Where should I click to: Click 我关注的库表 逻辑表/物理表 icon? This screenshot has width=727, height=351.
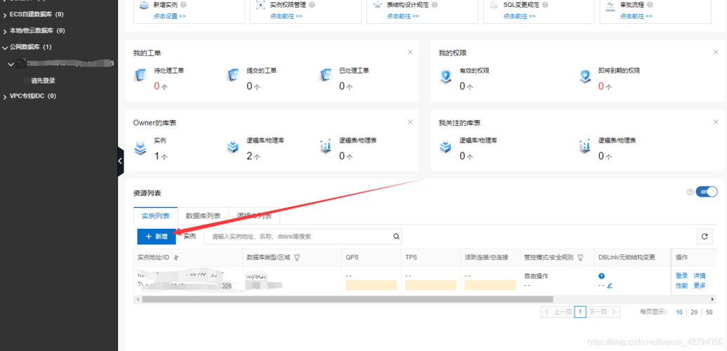click(x=584, y=147)
